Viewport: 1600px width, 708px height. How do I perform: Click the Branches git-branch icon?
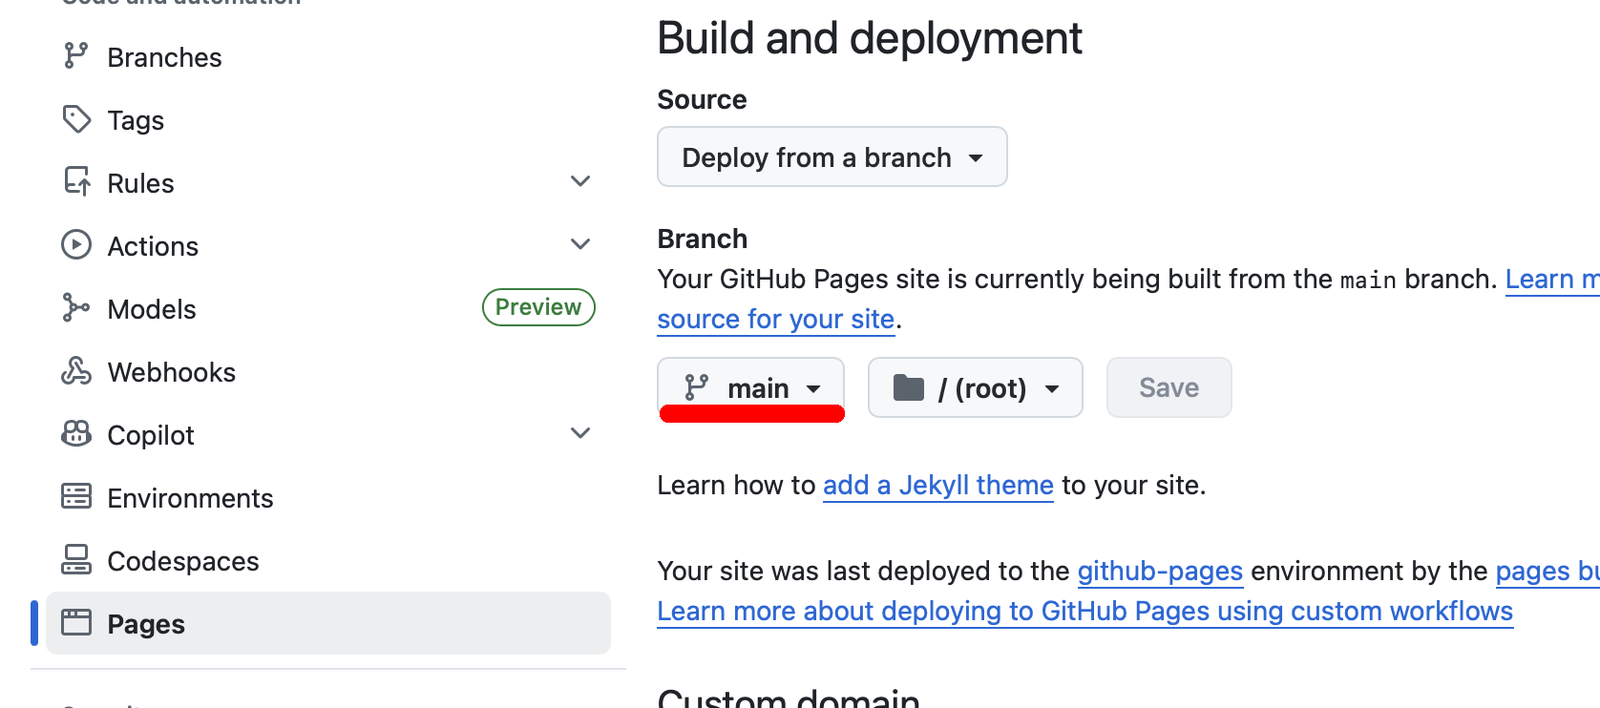click(75, 56)
